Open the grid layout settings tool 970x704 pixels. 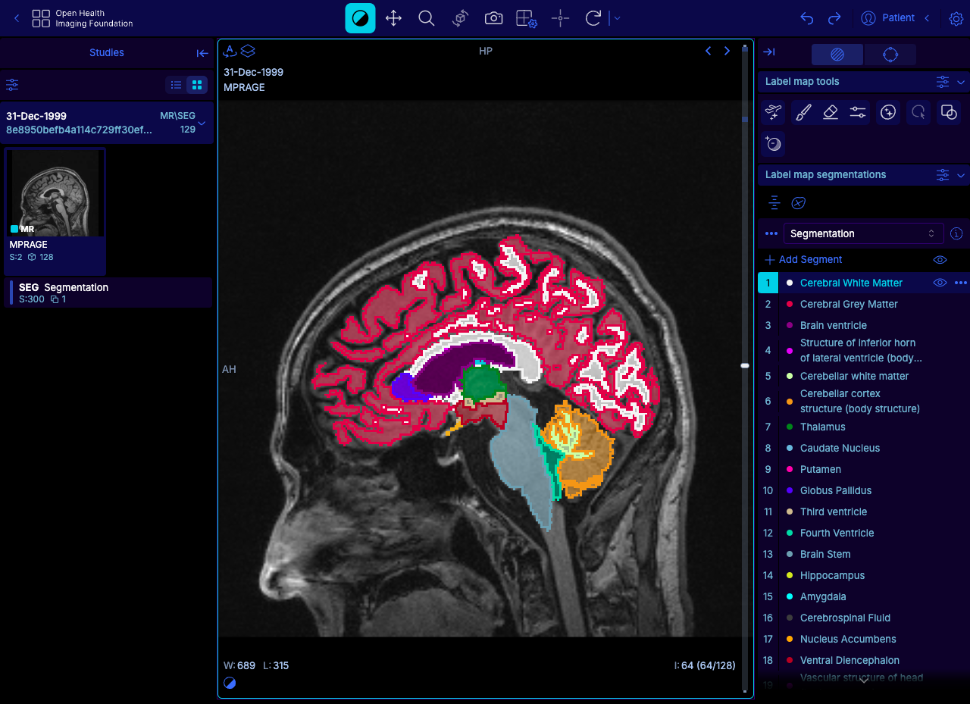tap(527, 18)
